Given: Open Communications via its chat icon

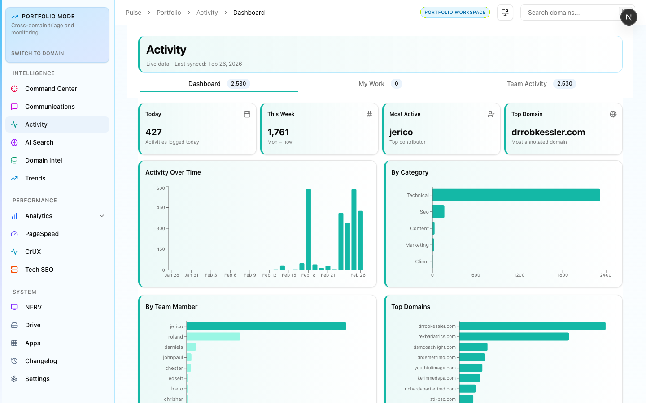Looking at the screenshot, I should pos(14,107).
